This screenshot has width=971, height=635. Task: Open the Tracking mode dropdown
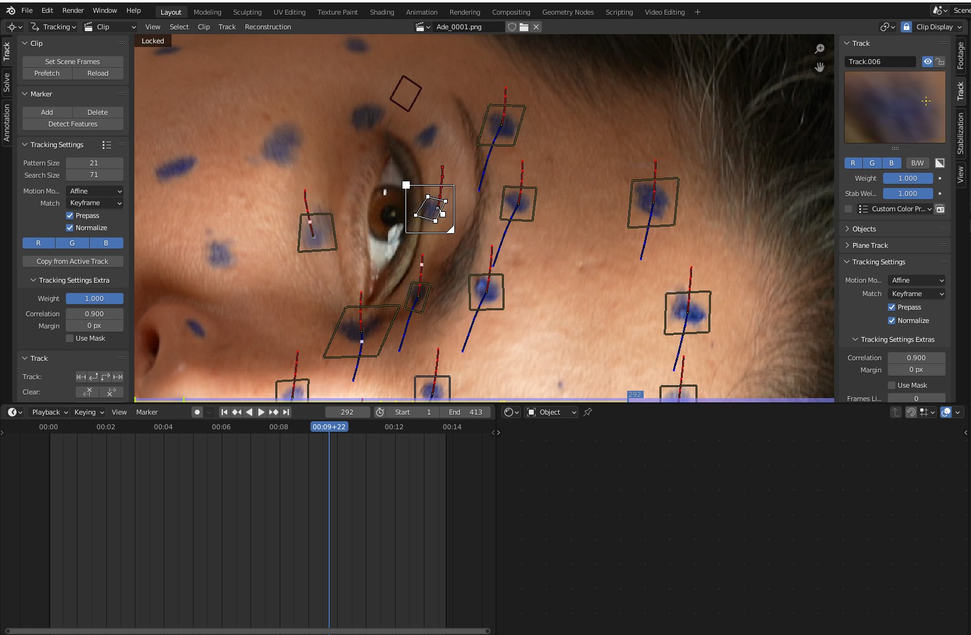pos(53,27)
